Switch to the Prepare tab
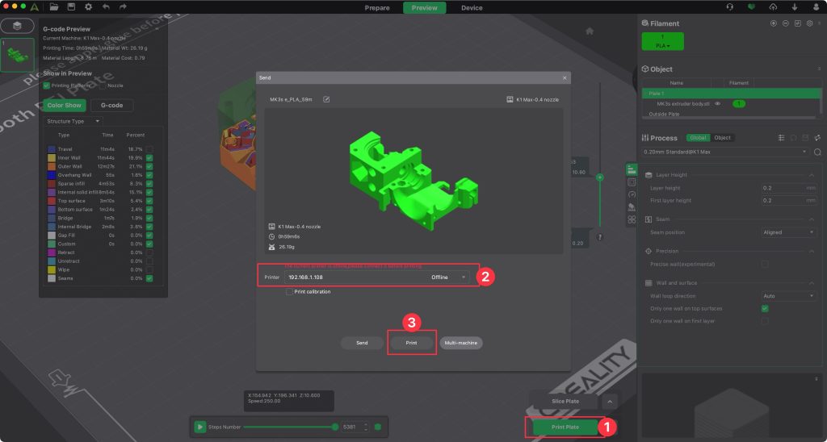 tap(377, 8)
